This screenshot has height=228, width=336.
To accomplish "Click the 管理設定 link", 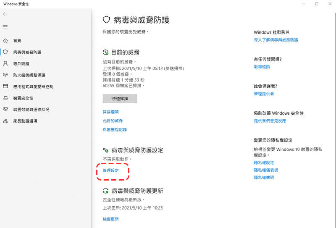I will coord(110,170).
